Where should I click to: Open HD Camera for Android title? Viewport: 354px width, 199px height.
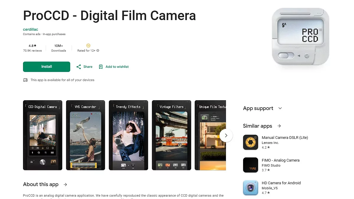281,183
